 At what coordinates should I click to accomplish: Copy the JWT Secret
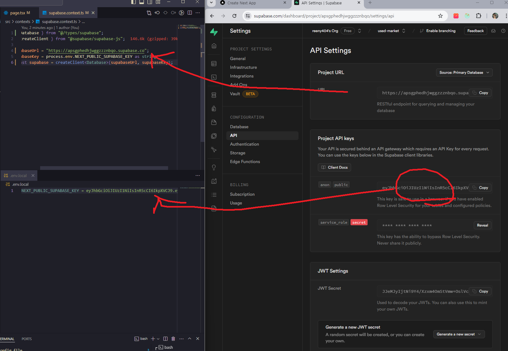click(x=480, y=291)
